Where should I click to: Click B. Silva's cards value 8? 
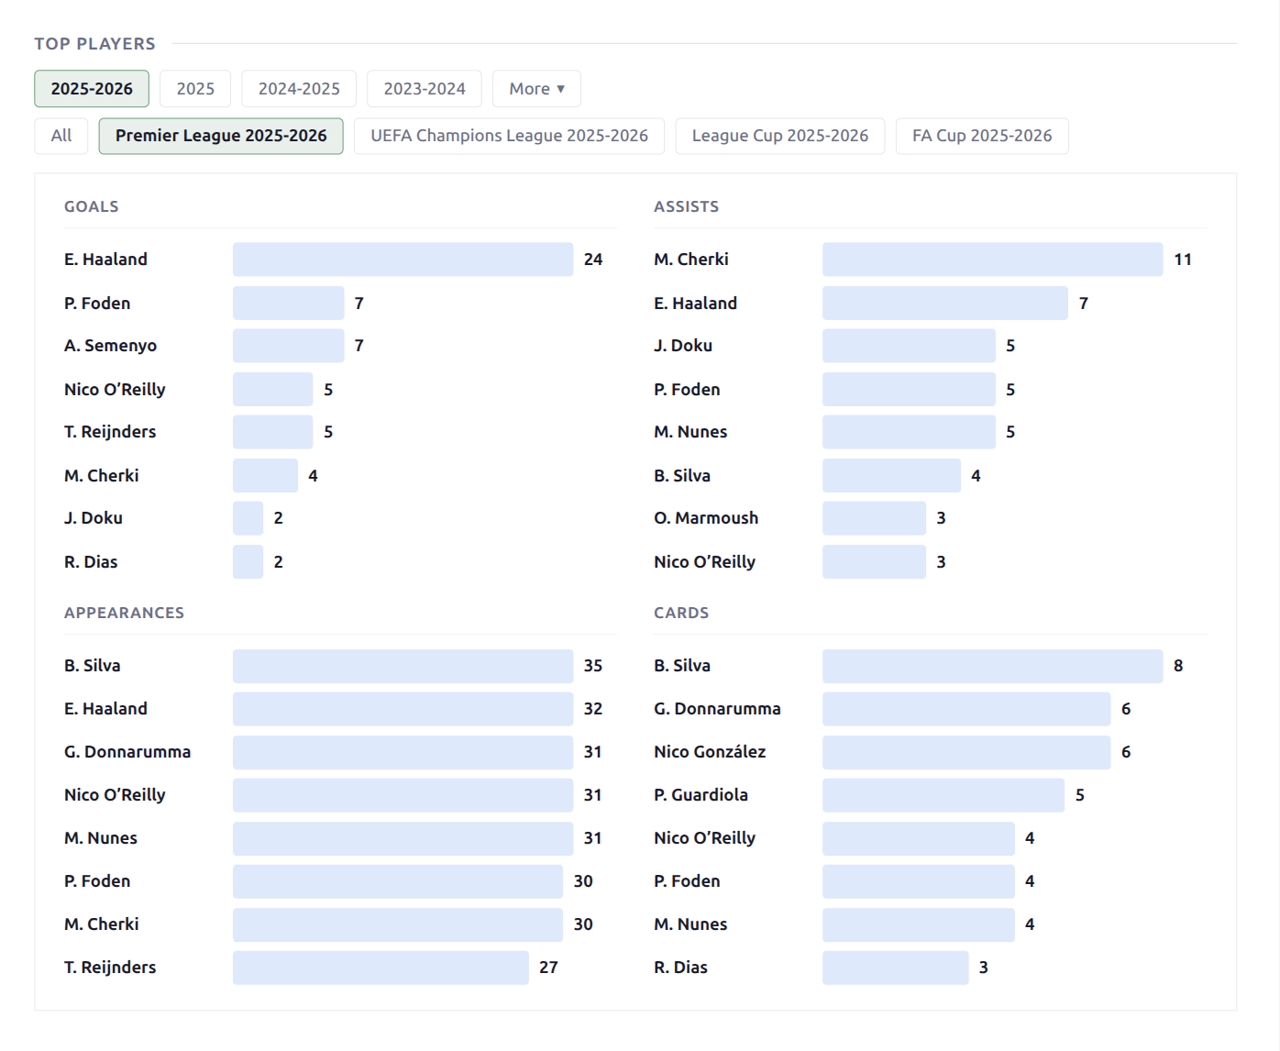[x=1178, y=666]
